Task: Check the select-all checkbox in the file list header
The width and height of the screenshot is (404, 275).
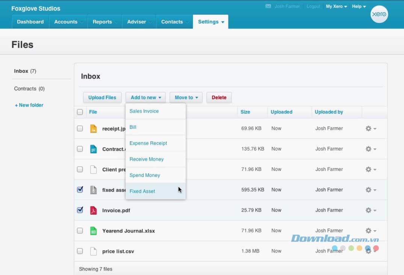Action: (80, 112)
